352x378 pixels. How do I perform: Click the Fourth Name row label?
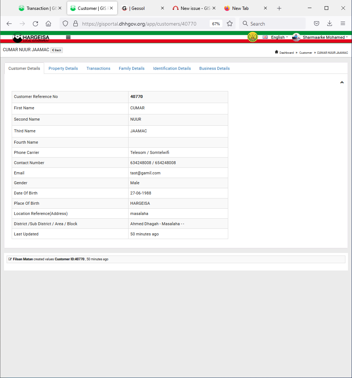click(26, 143)
